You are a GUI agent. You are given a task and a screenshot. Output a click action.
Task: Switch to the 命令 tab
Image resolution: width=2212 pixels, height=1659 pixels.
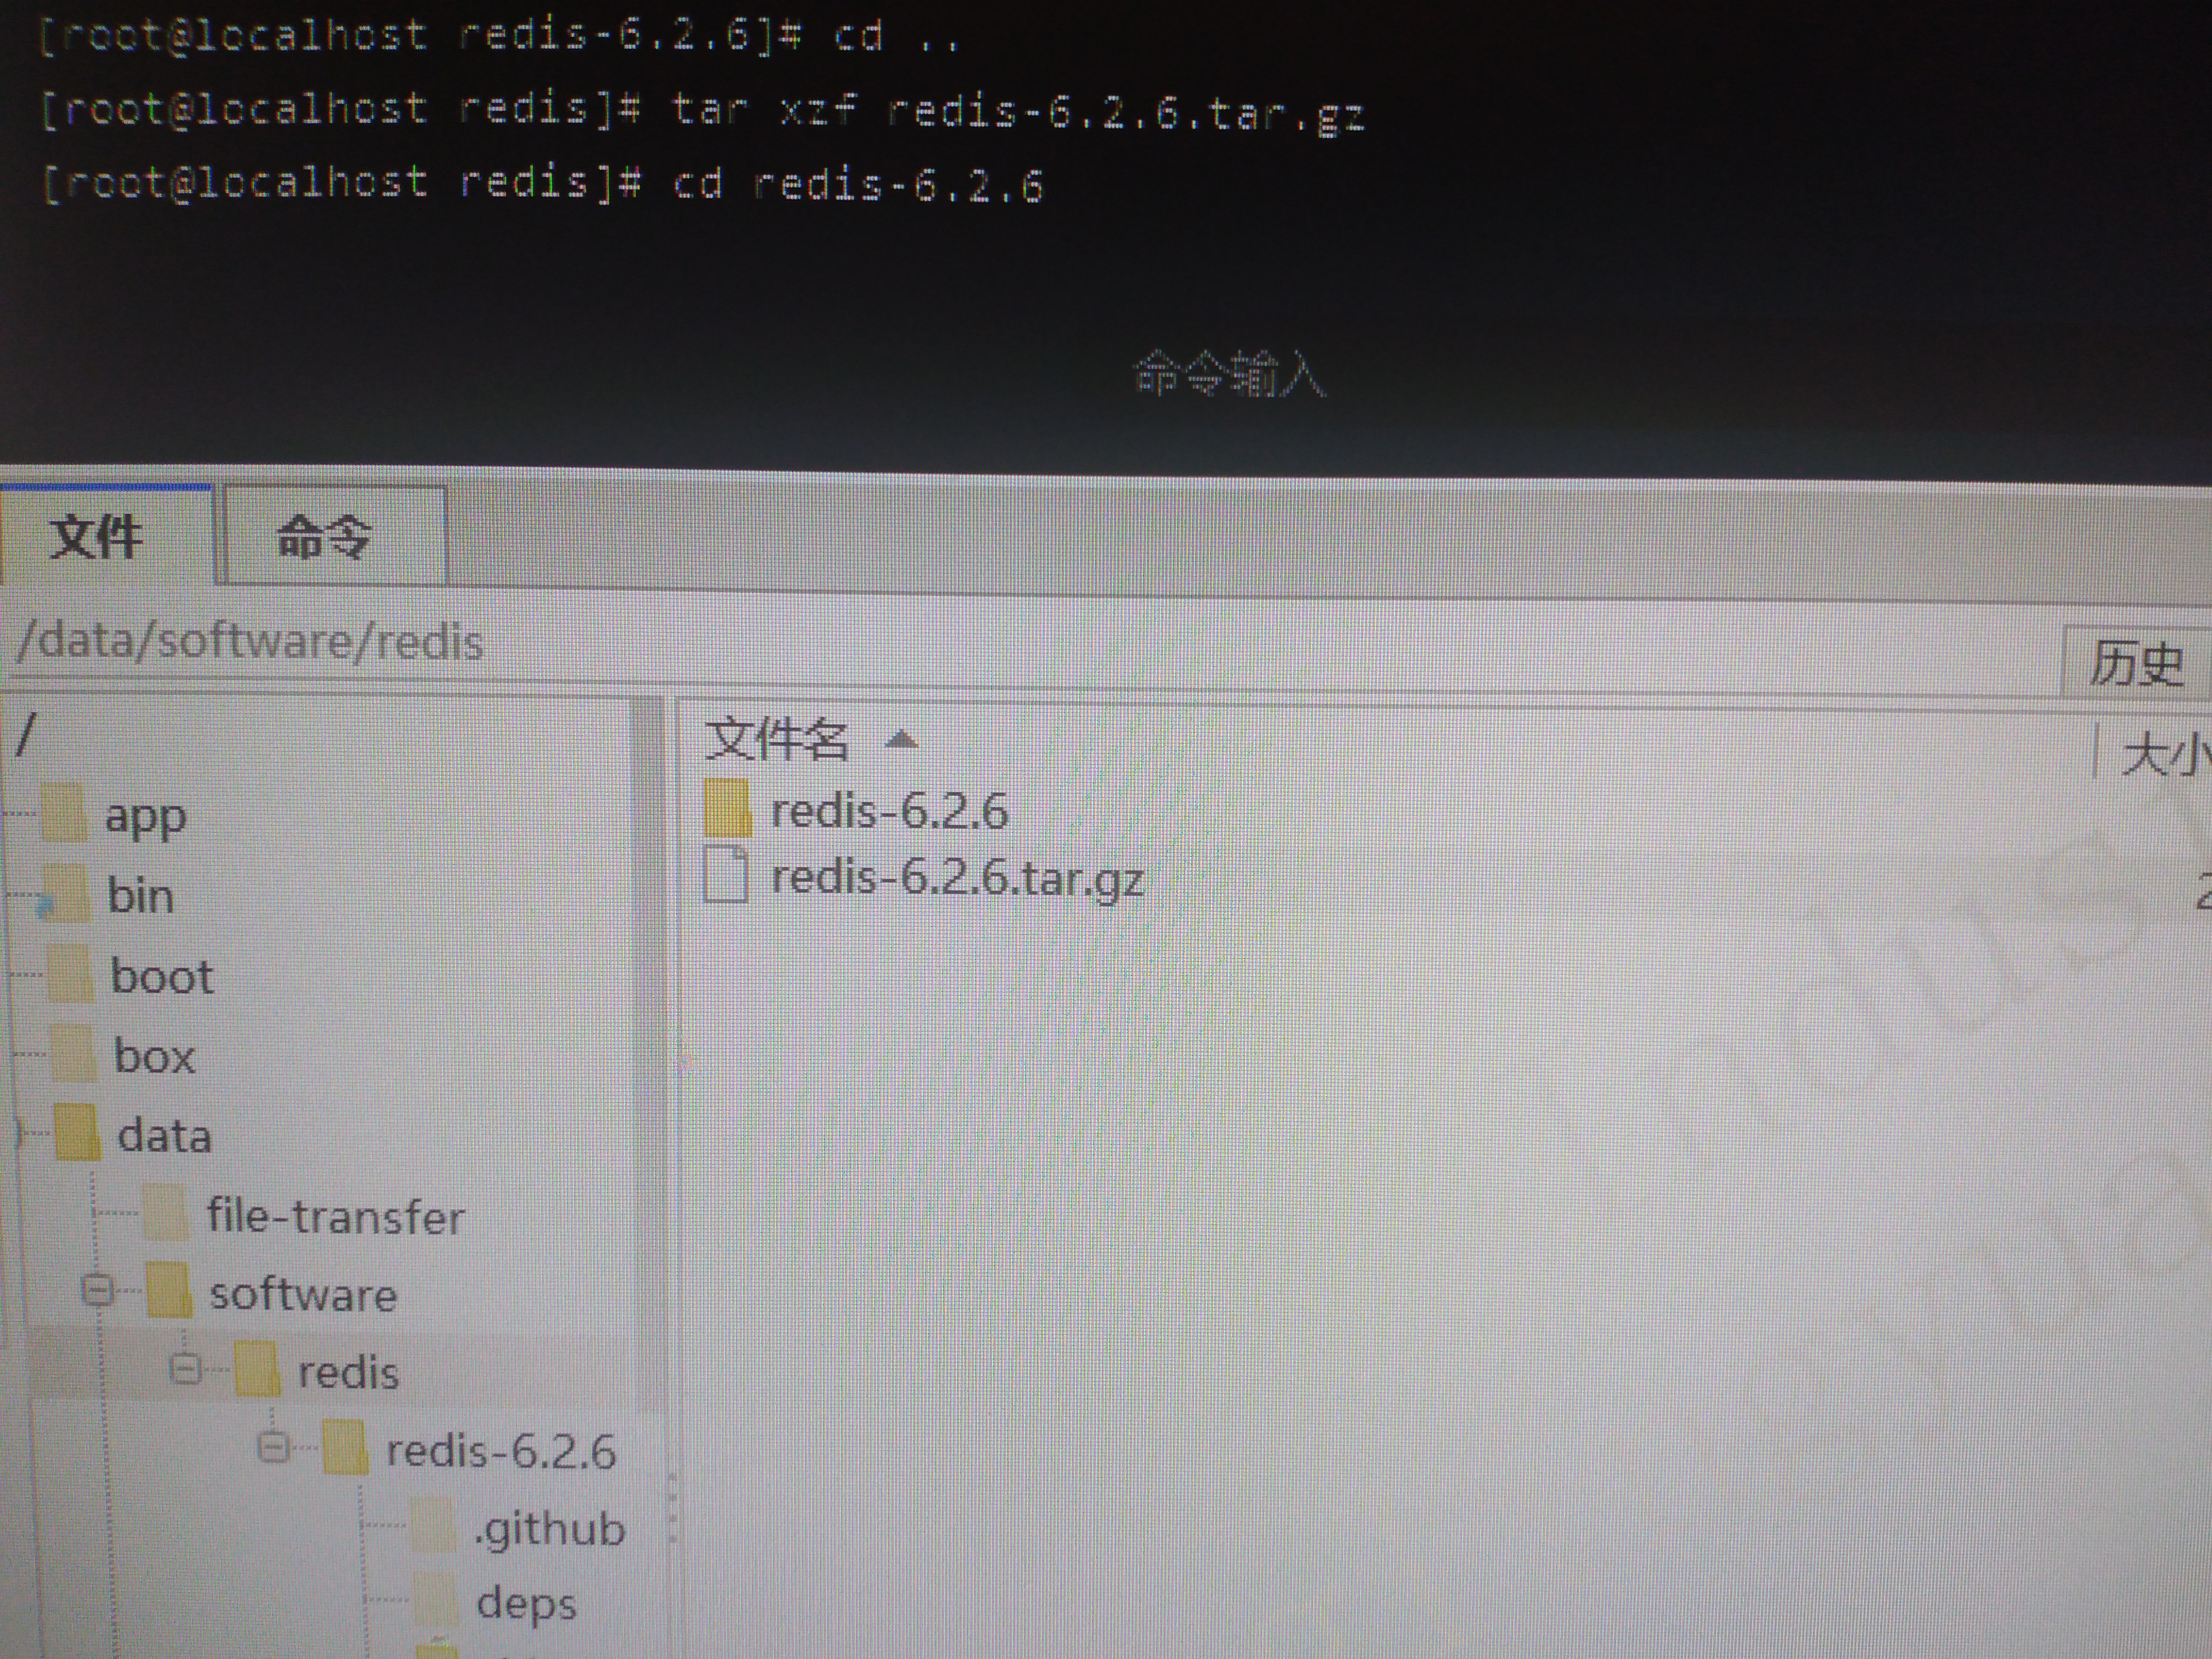pyautogui.click(x=334, y=536)
